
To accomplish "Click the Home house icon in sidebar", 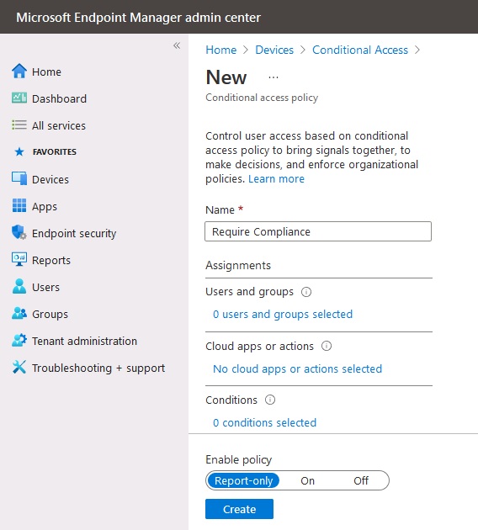I will [x=19, y=72].
